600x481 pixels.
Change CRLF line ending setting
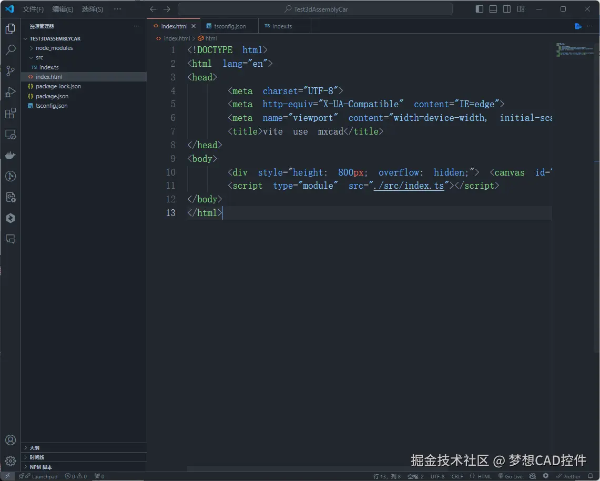pos(457,476)
